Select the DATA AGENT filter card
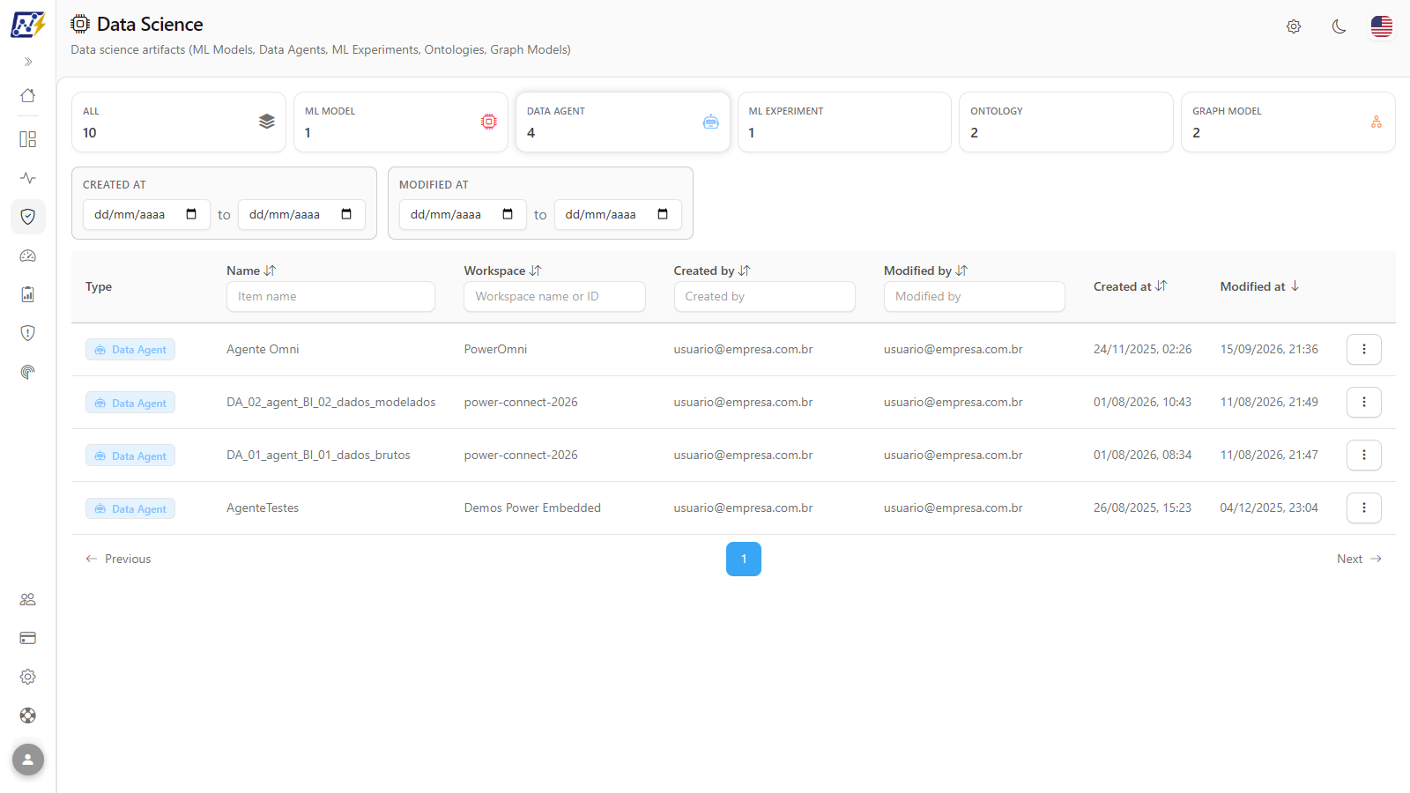The height and width of the screenshot is (793, 1410). pyautogui.click(x=623, y=122)
